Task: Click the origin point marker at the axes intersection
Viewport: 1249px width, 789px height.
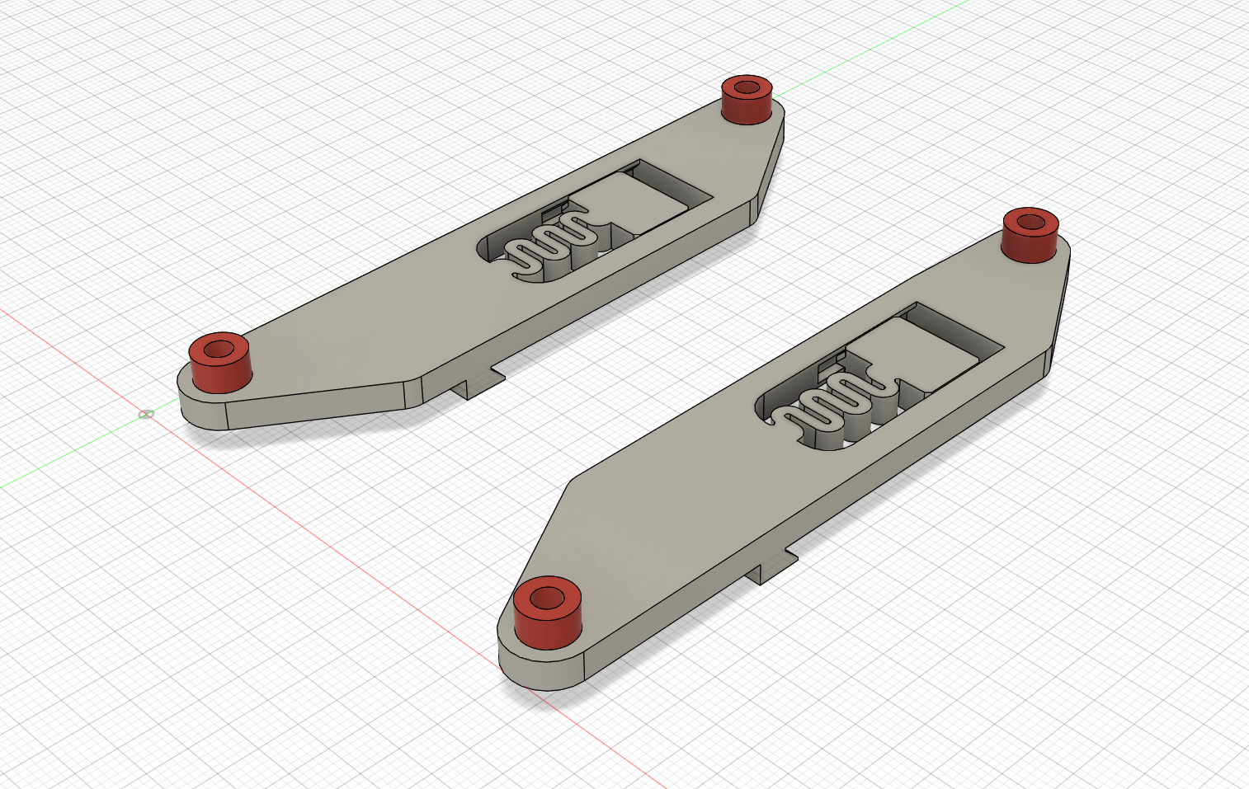Action: (x=146, y=413)
